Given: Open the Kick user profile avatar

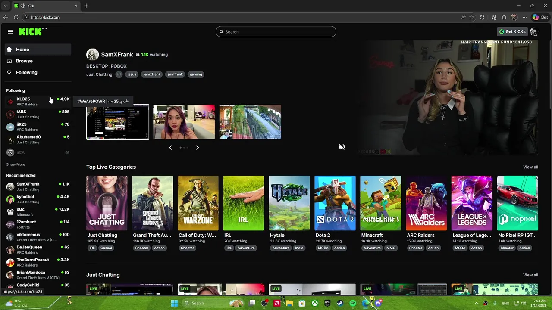Looking at the screenshot, I should pos(534,31).
